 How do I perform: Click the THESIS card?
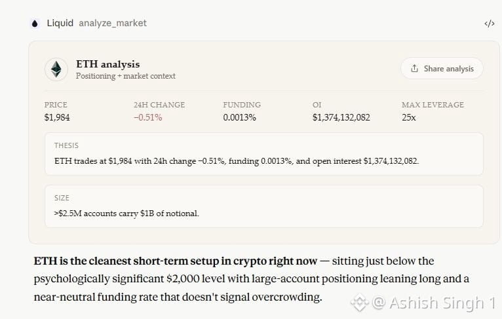[264, 154]
